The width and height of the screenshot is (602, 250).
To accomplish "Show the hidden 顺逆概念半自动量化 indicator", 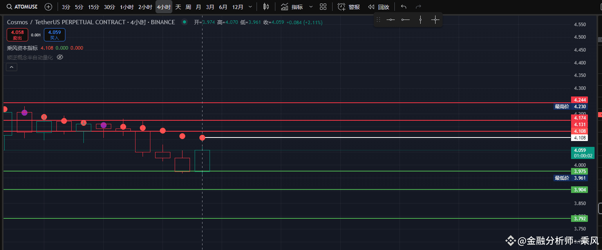I will click(60, 57).
